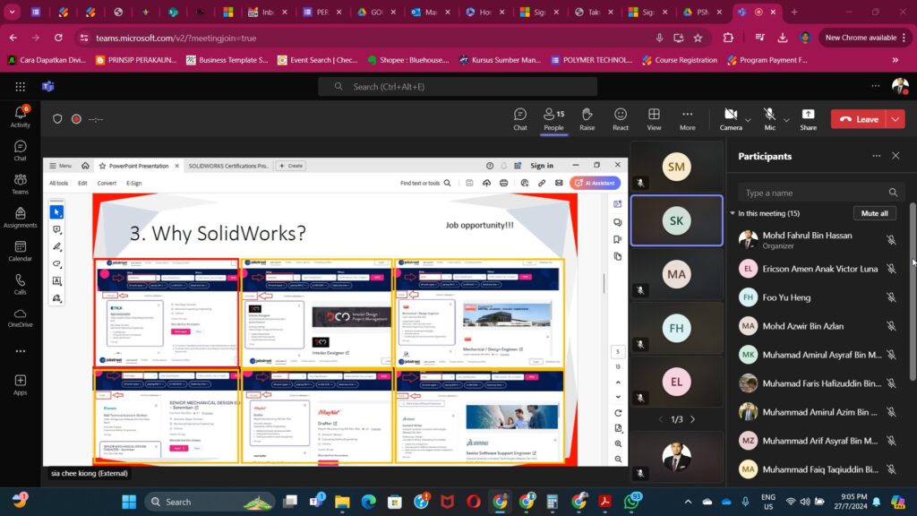Bookmark this page with the star
The height and width of the screenshot is (516, 917).
[x=698, y=38]
